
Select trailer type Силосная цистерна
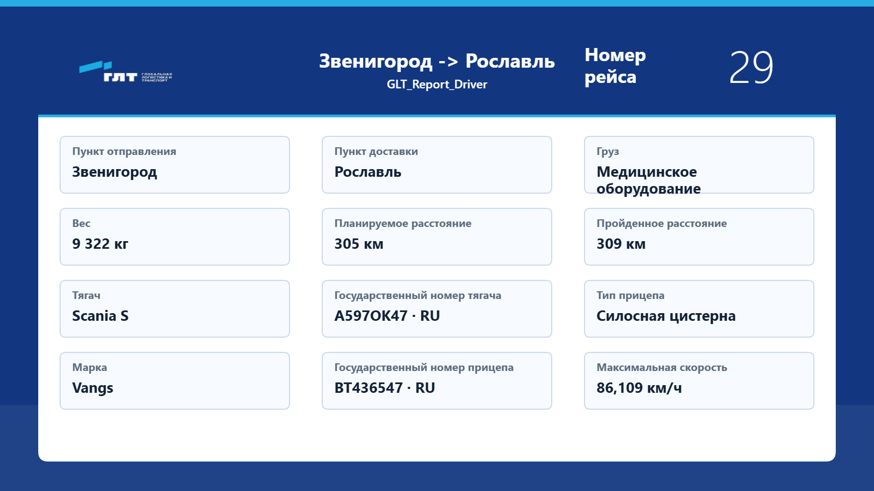tap(666, 316)
